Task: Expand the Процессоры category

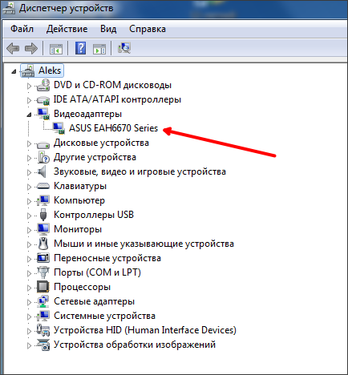Action: tap(29, 288)
